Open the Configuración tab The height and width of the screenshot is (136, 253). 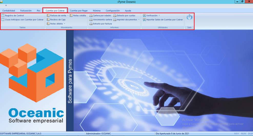click(x=113, y=11)
